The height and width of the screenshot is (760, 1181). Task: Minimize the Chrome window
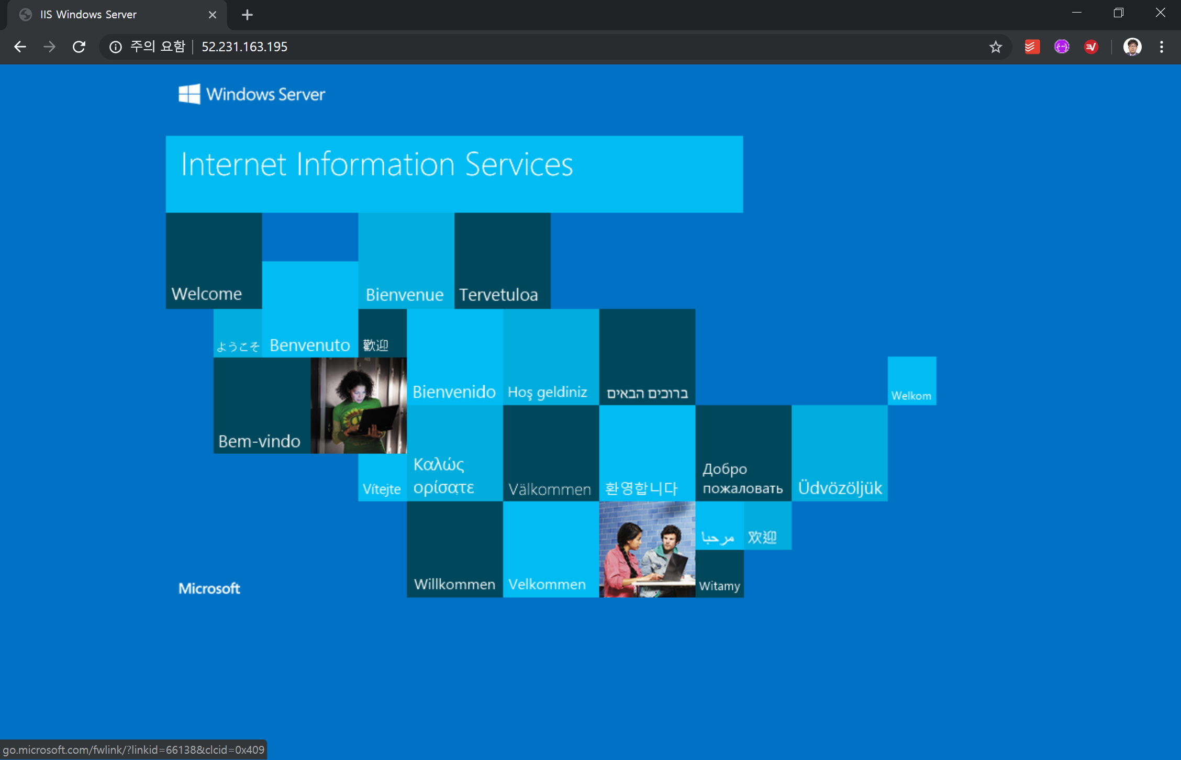coord(1077,14)
